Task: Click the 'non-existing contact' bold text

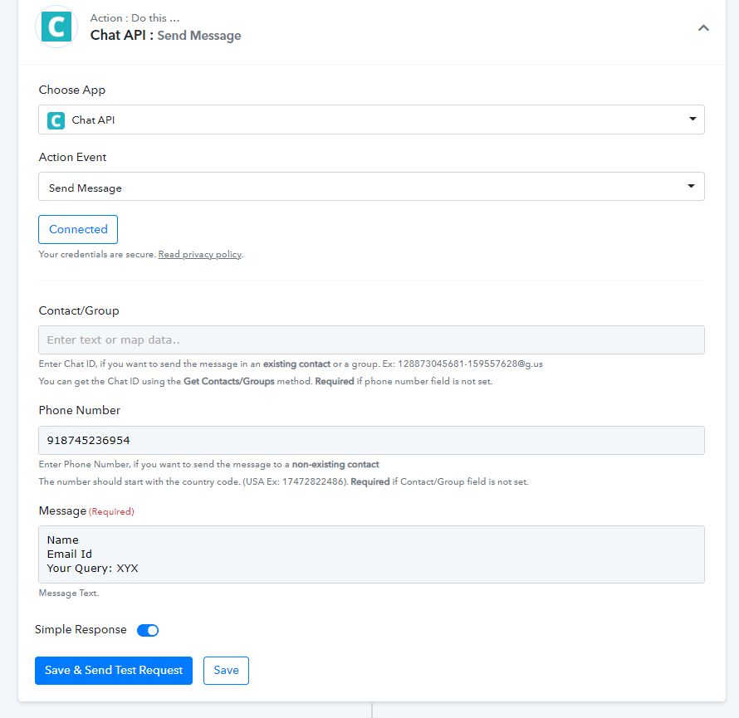Action: [335, 465]
